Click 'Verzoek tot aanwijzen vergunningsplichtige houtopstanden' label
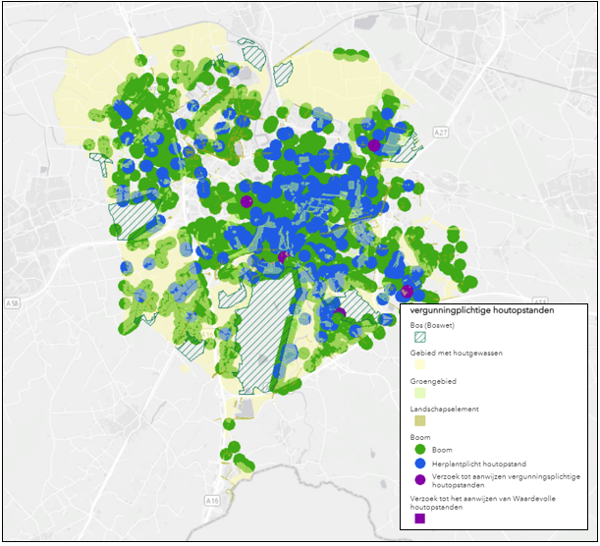The image size is (600, 546). coord(506,481)
